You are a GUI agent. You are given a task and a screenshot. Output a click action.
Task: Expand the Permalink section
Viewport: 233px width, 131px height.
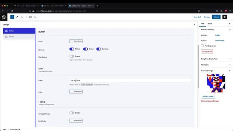(x=230, y=65)
